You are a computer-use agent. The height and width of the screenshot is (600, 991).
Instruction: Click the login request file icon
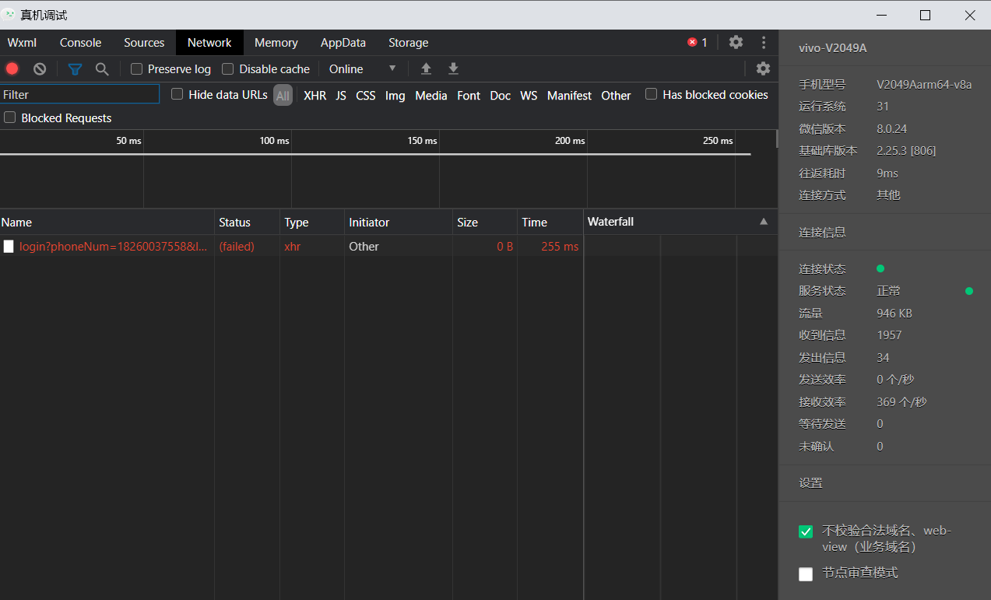(9, 246)
